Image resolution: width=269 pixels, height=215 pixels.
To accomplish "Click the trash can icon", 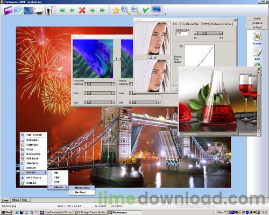I will click(x=48, y=10).
